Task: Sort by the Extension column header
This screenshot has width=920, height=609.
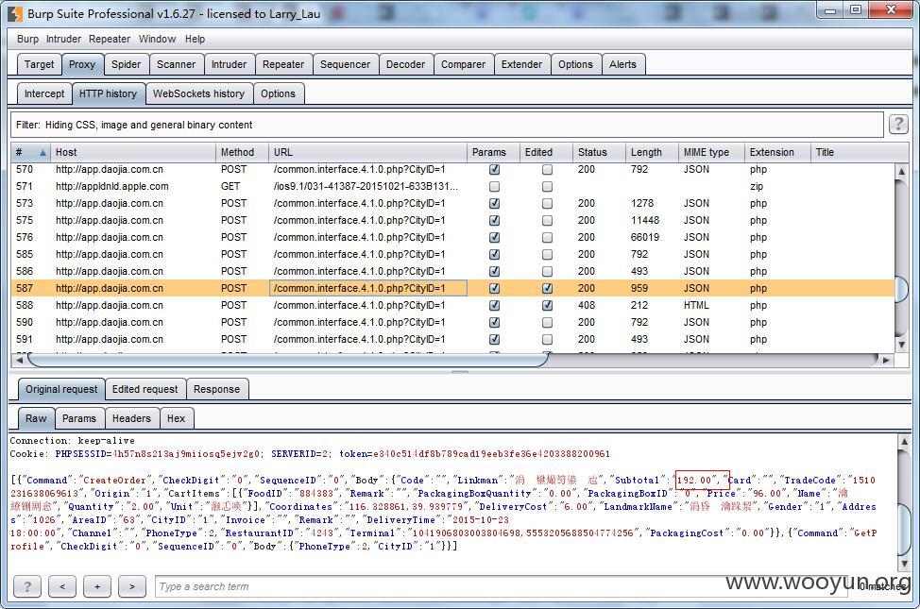Action: 777,153
